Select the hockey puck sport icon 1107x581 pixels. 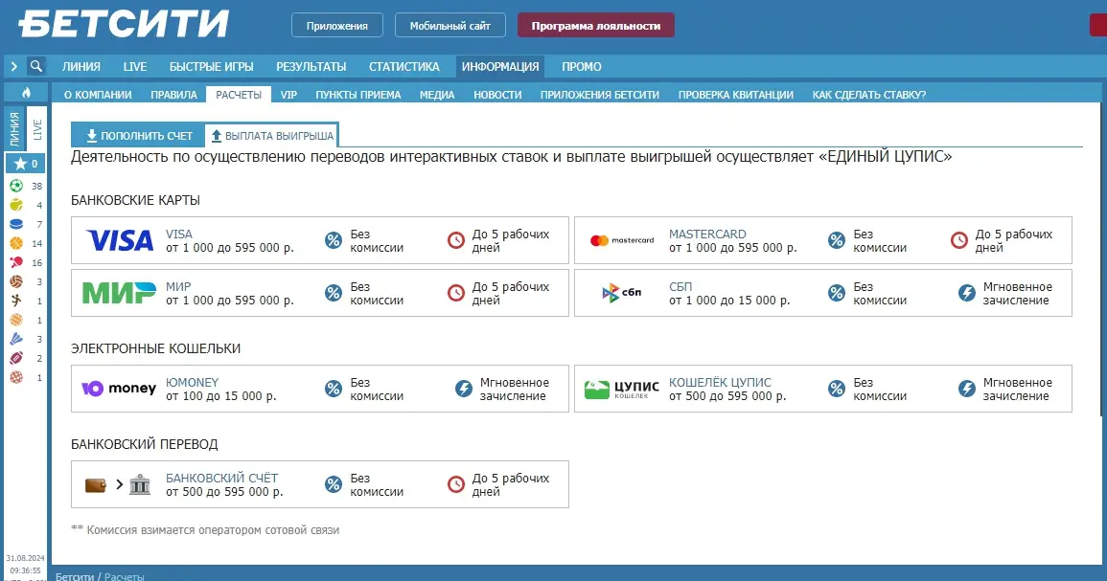16,224
